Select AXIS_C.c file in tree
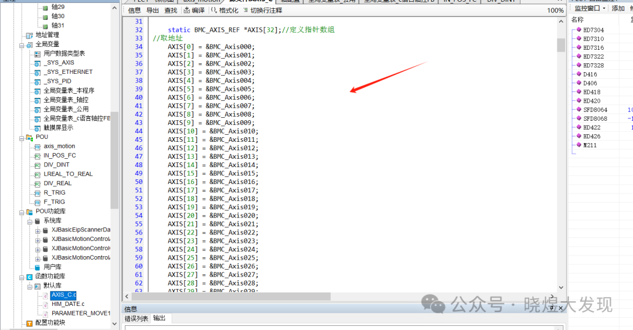Viewport: 633px width, 330px height. point(63,295)
